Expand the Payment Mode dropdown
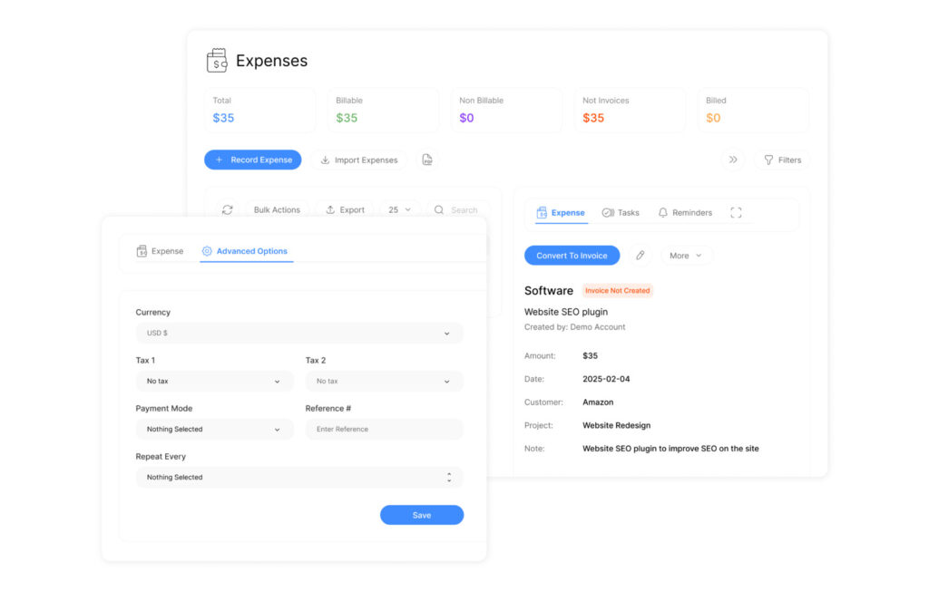929x591 pixels. (x=214, y=430)
